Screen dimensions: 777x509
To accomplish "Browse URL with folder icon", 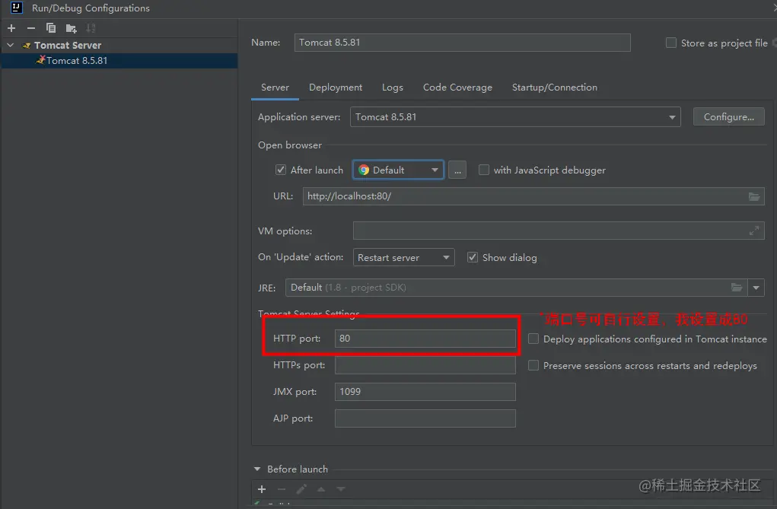I will (x=753, y=197).
